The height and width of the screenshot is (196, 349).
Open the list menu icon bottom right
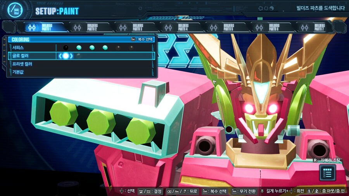coord(327,173)
